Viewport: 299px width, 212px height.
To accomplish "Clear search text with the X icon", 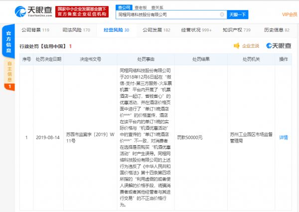I will (x=222, y=14).
